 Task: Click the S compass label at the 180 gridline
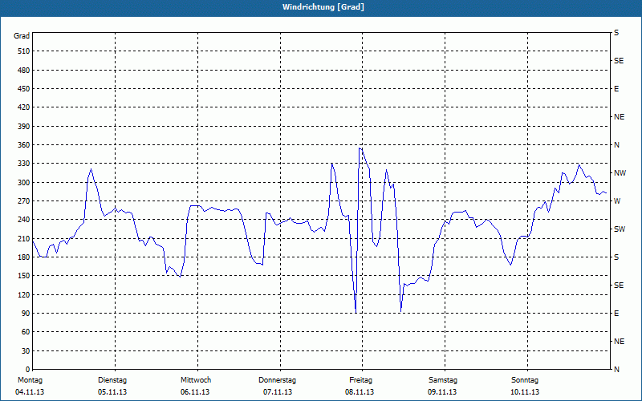(616, 257)
